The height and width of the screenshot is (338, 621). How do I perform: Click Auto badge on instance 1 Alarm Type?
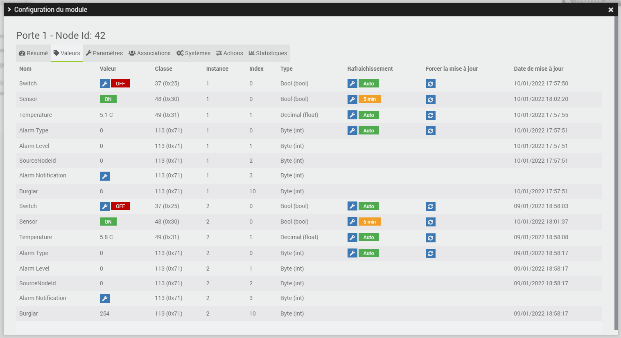click(369, 131)
